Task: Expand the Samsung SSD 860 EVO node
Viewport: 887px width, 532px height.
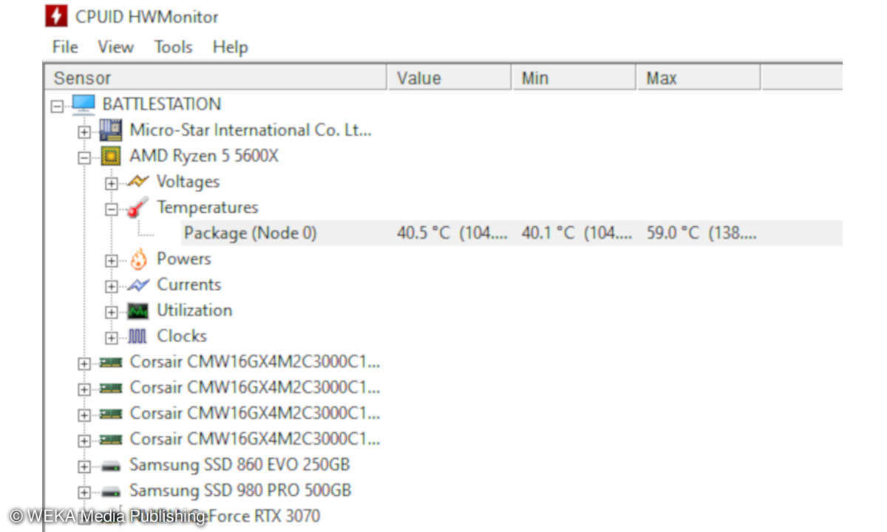Action: (x=84, y=467)
